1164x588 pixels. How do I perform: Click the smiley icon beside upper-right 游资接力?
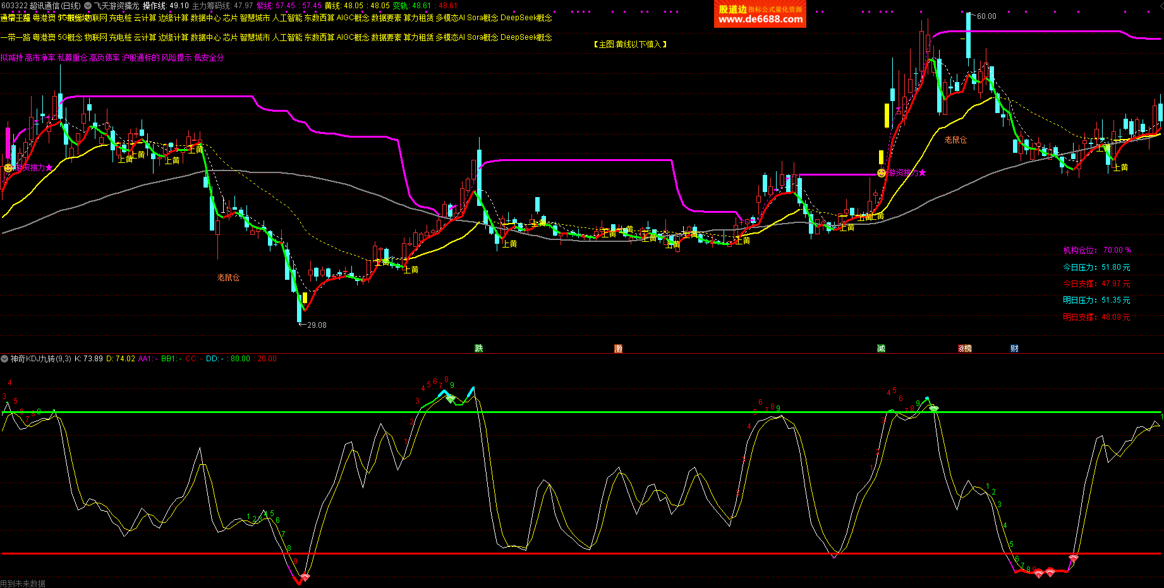pos(882,173)
